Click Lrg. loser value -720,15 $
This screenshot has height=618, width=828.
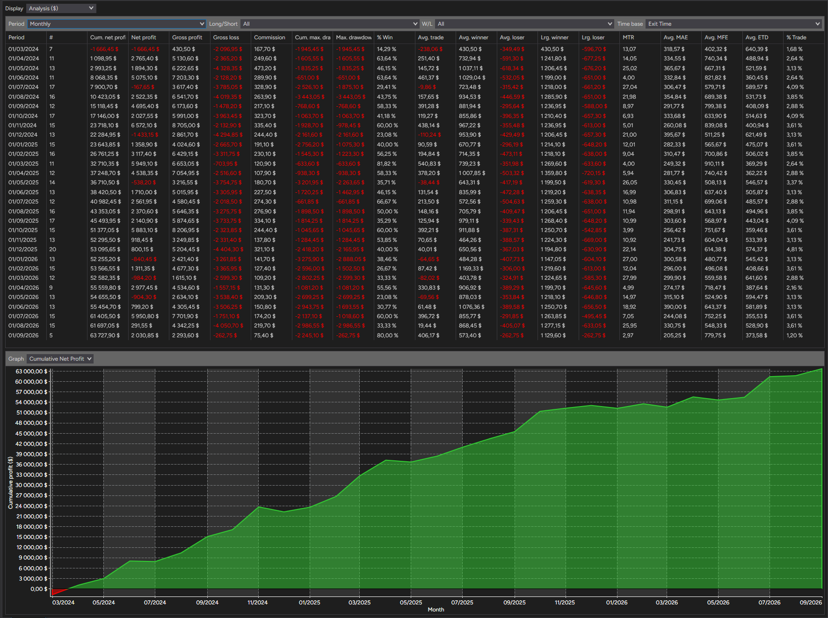coord(594,173)
